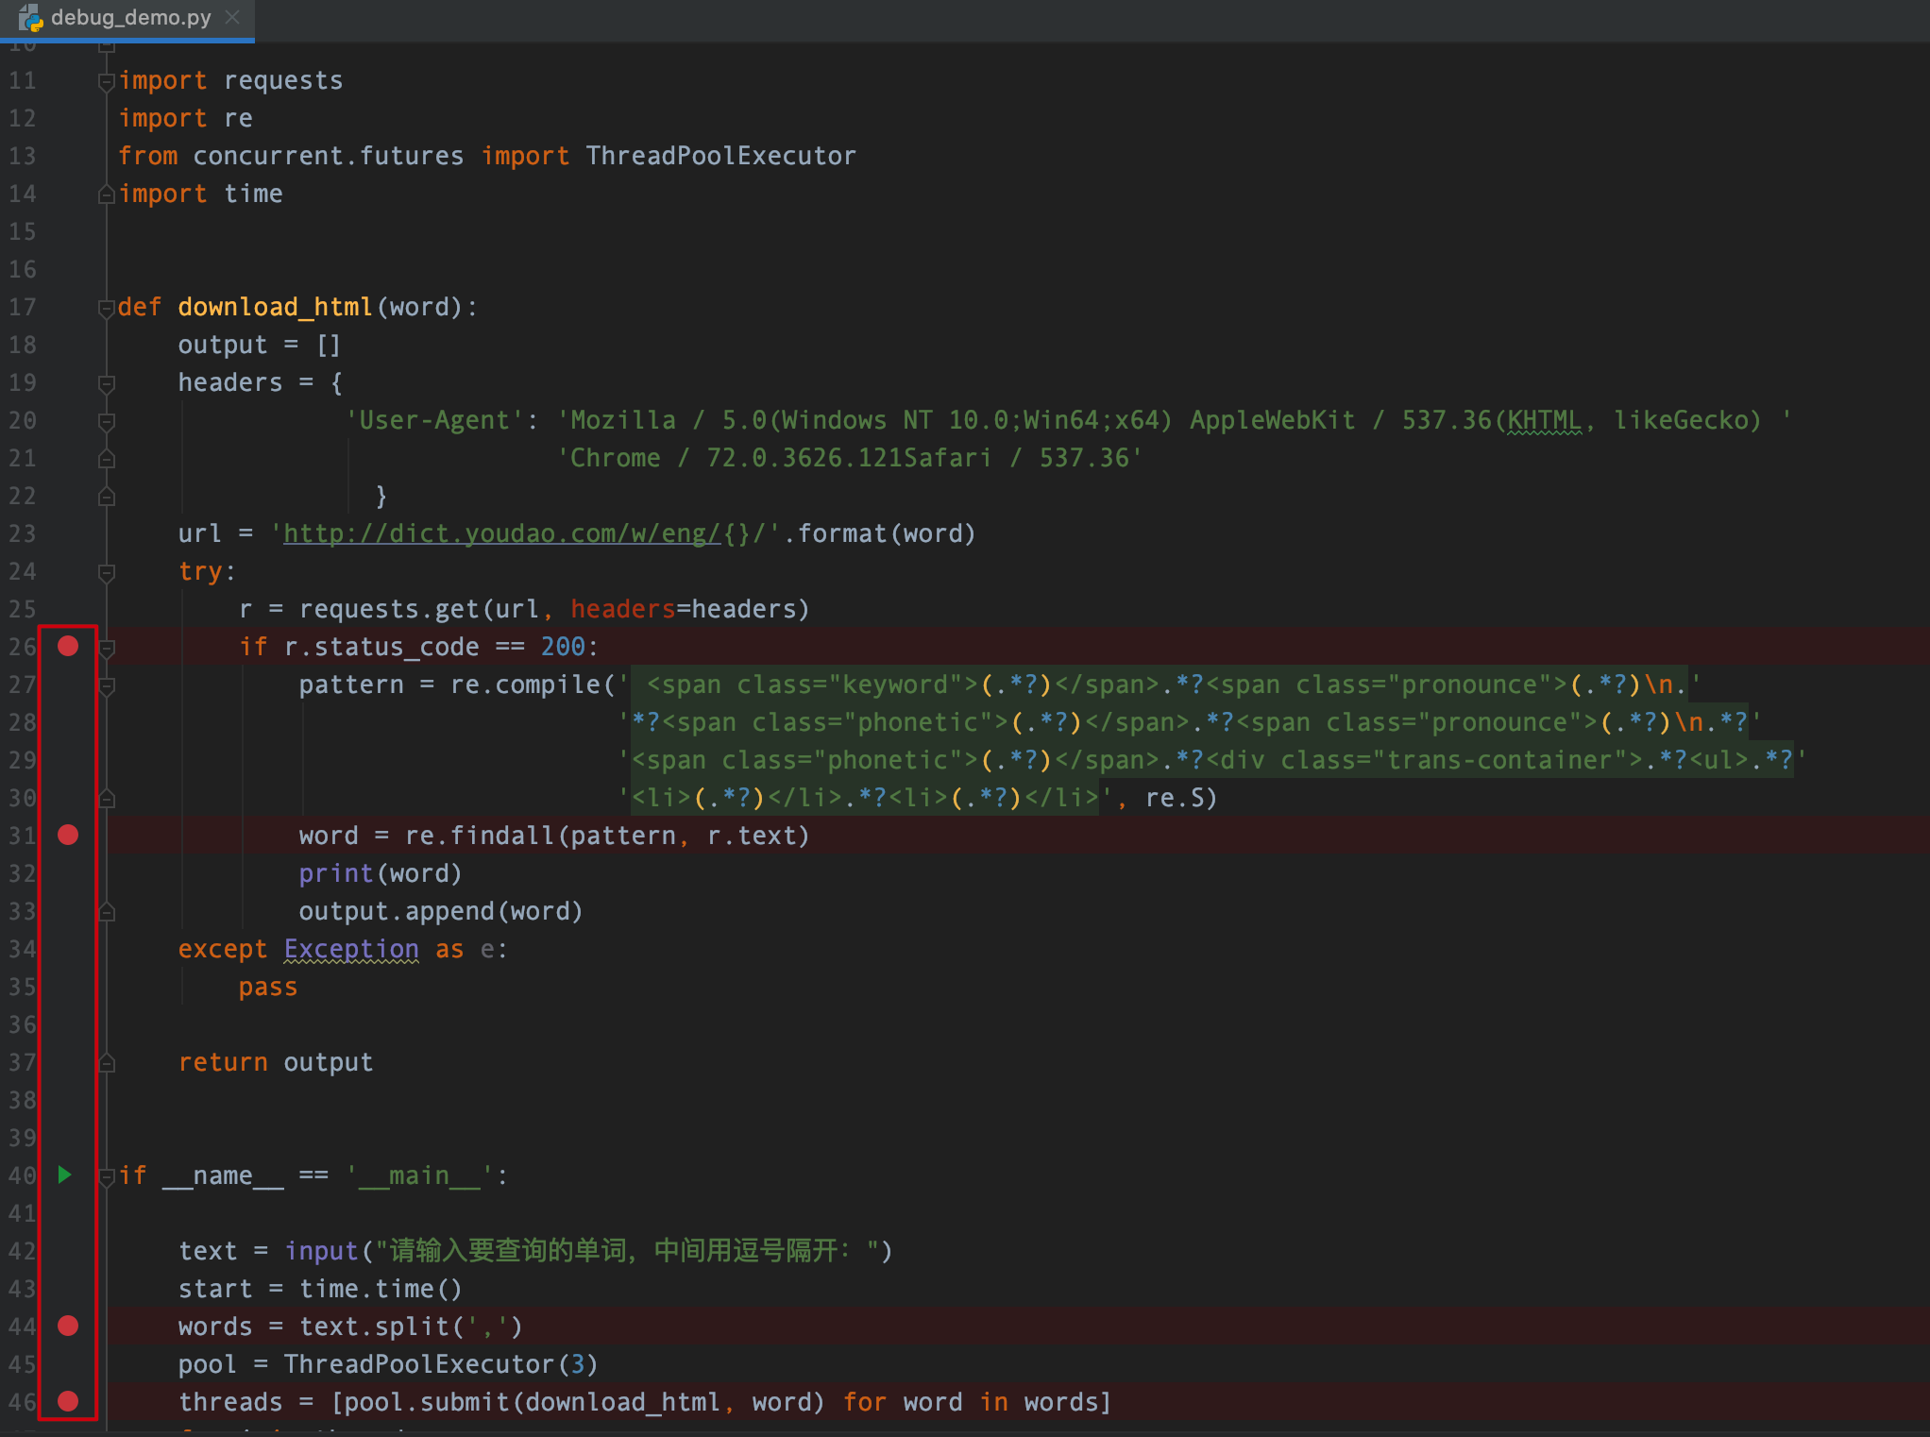Click the return output statement
The width and height of the screenshot is (1930, 1437).
point(276,1062)
